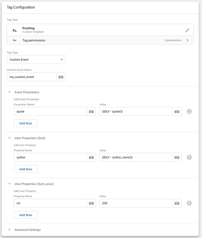Collapse the User Properties ($set_once) section
This screenshot has height=238, width=202.
pos(10,184)
